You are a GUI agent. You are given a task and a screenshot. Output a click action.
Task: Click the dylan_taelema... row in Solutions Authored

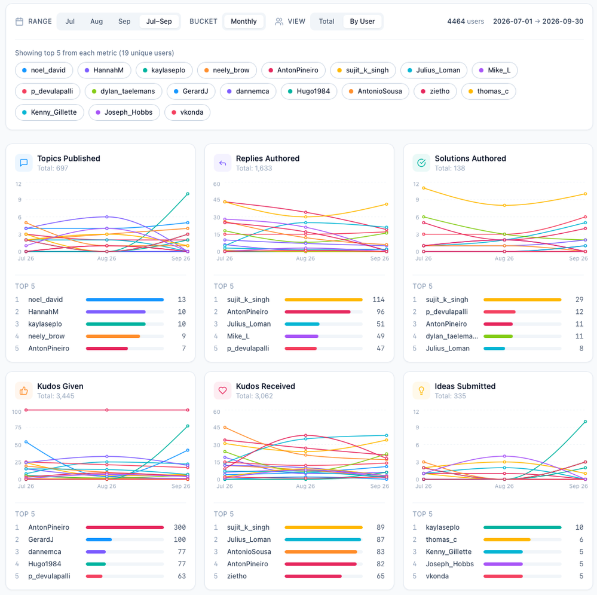coord(498,336)
